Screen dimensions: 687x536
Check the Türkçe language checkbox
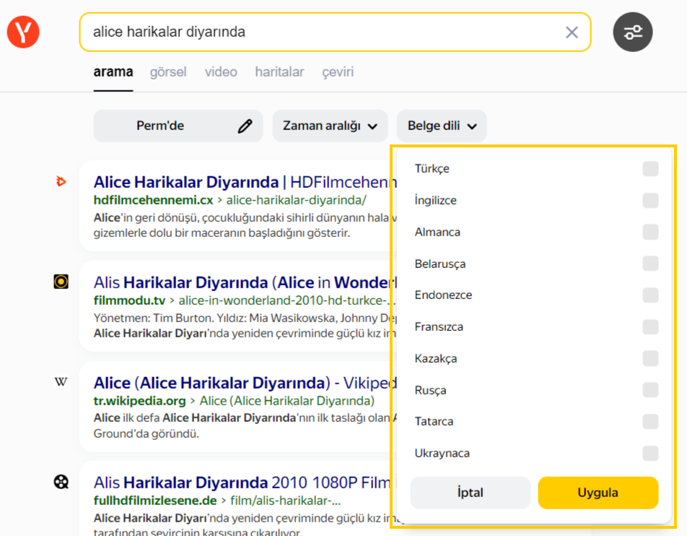(x=650, y=169)
